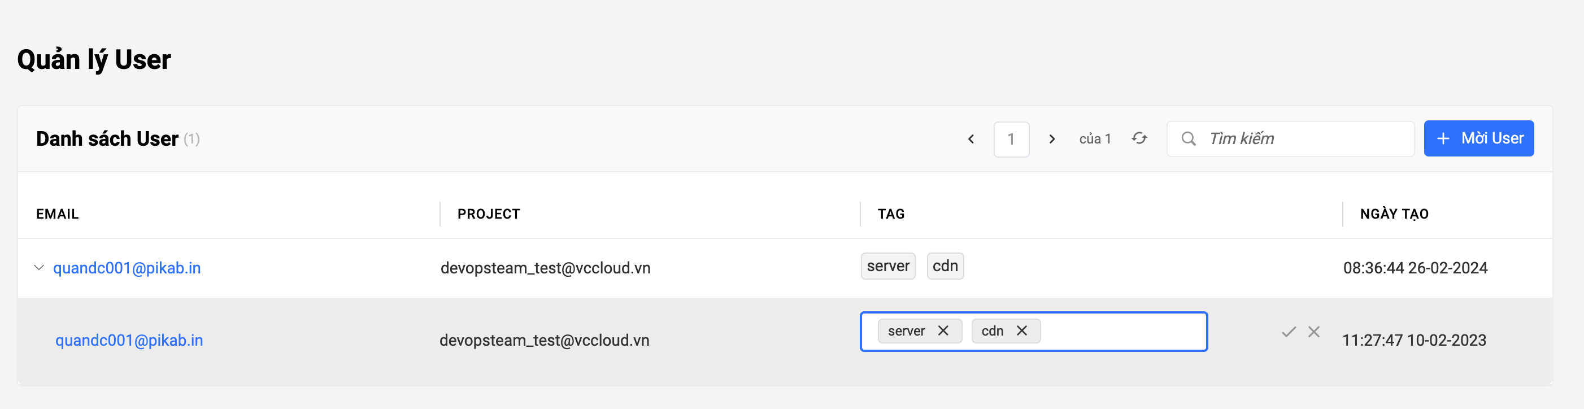Open quandc001@pikab.in link in first row
This screenshot has height=409, width=1584.
pyautogui.click(x=127, y=268)
